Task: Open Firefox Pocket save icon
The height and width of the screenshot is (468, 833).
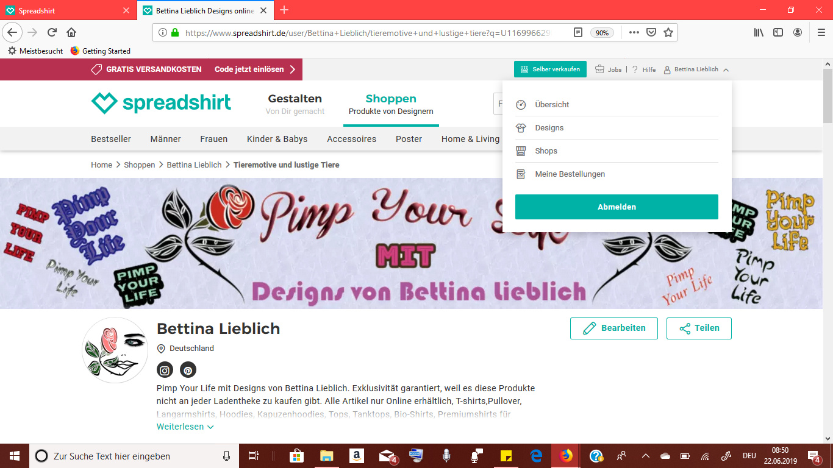Action: (651, 32)
